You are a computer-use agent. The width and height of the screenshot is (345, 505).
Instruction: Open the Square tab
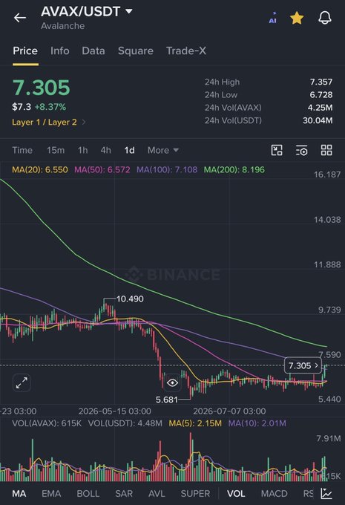click(x=136, y=50)
